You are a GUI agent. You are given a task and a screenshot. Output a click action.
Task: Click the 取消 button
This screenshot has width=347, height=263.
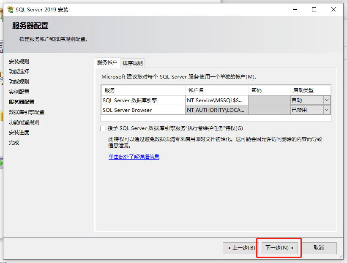point(318,248)
